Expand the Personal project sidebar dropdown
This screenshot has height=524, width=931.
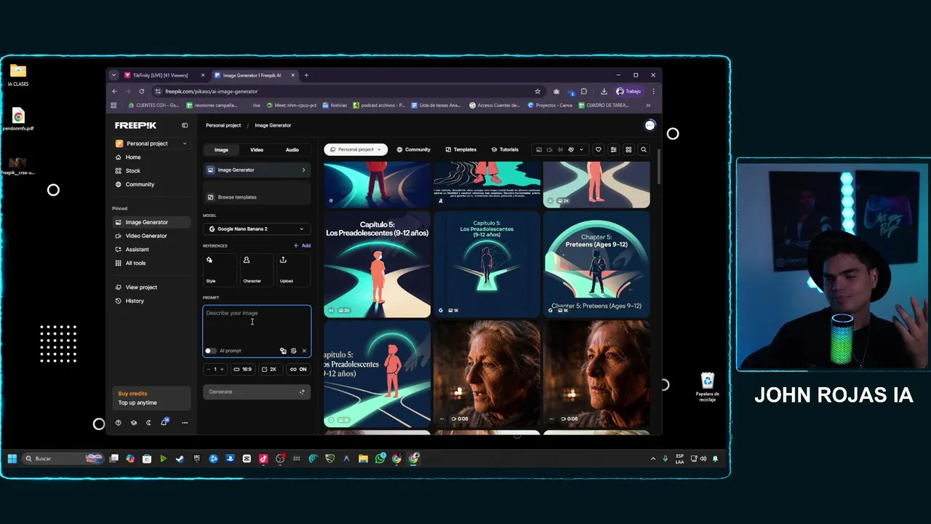pos(151,143)
